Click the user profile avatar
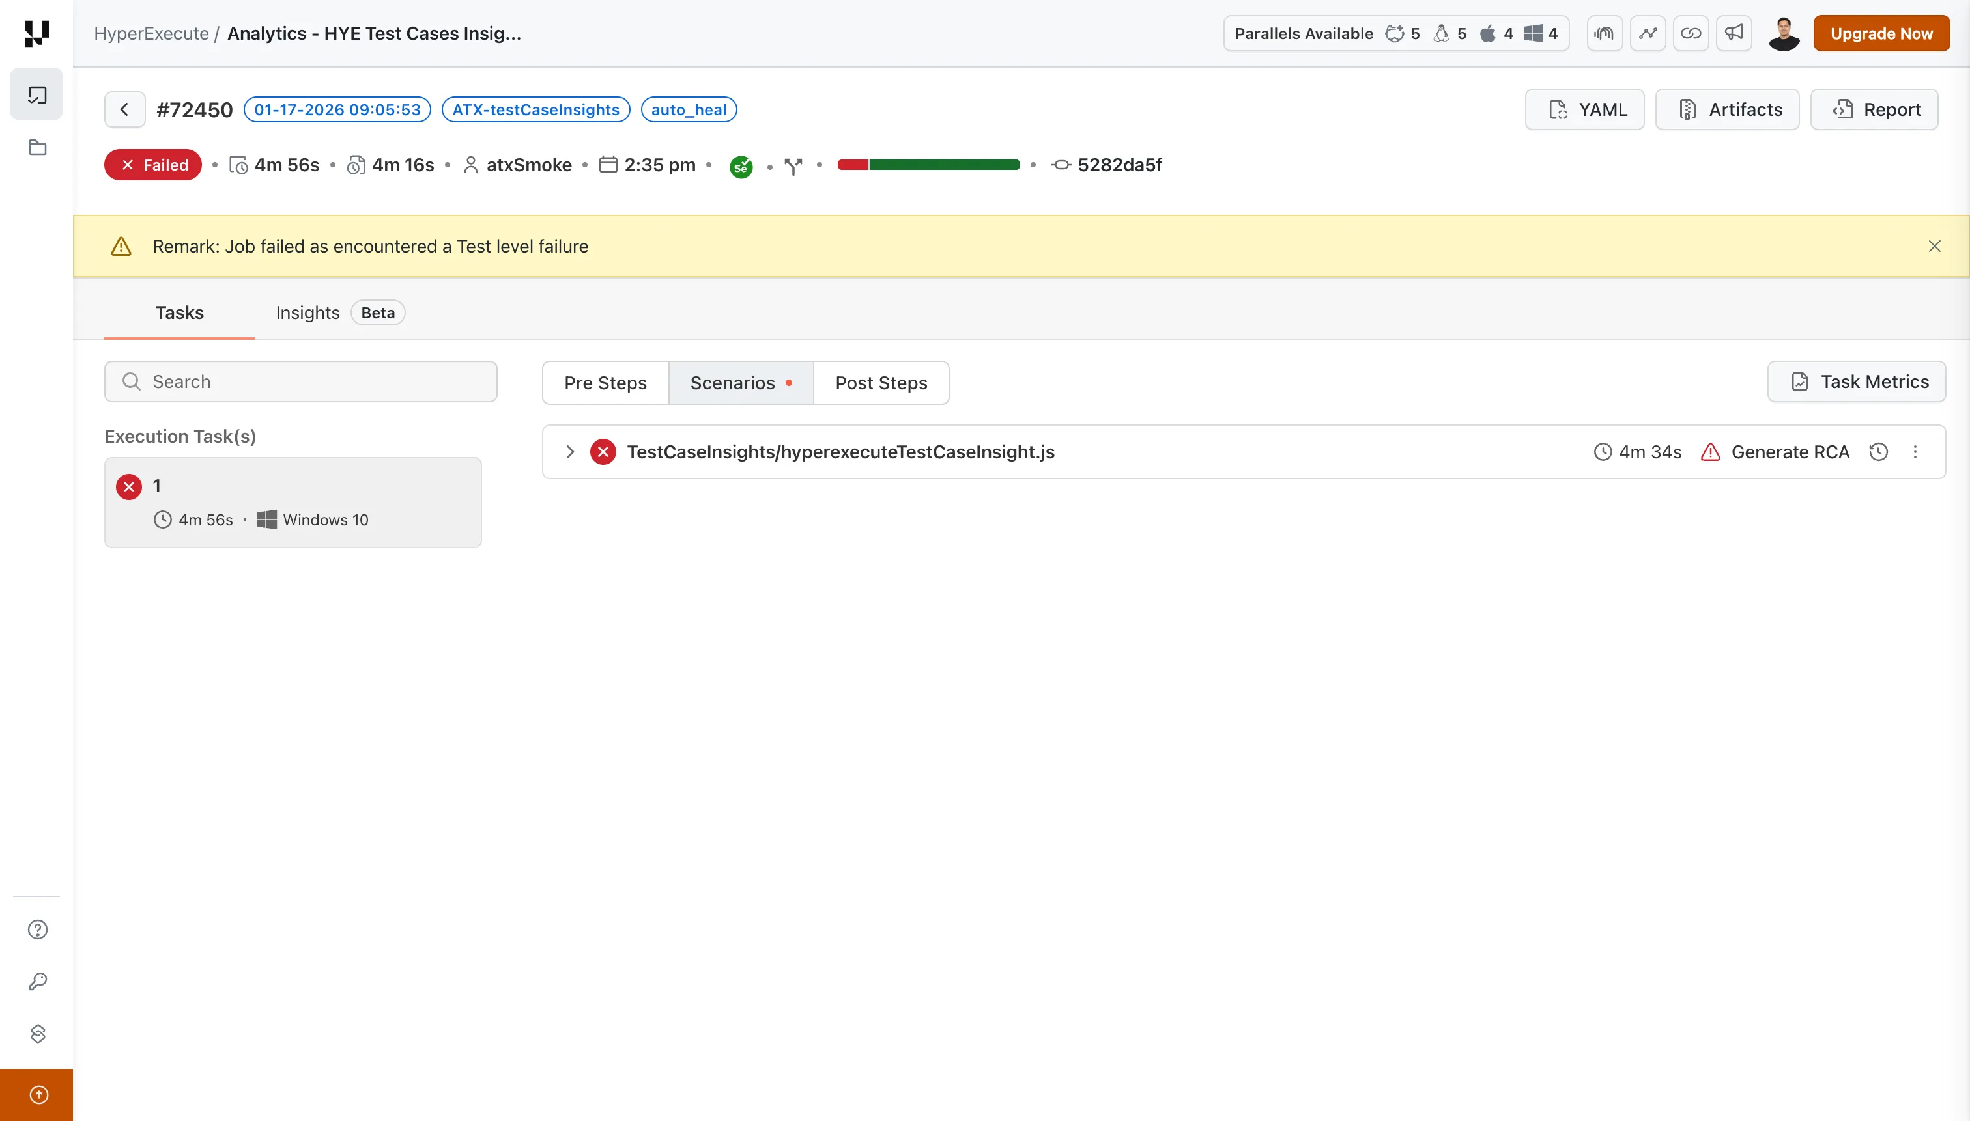 (1783, 33)
